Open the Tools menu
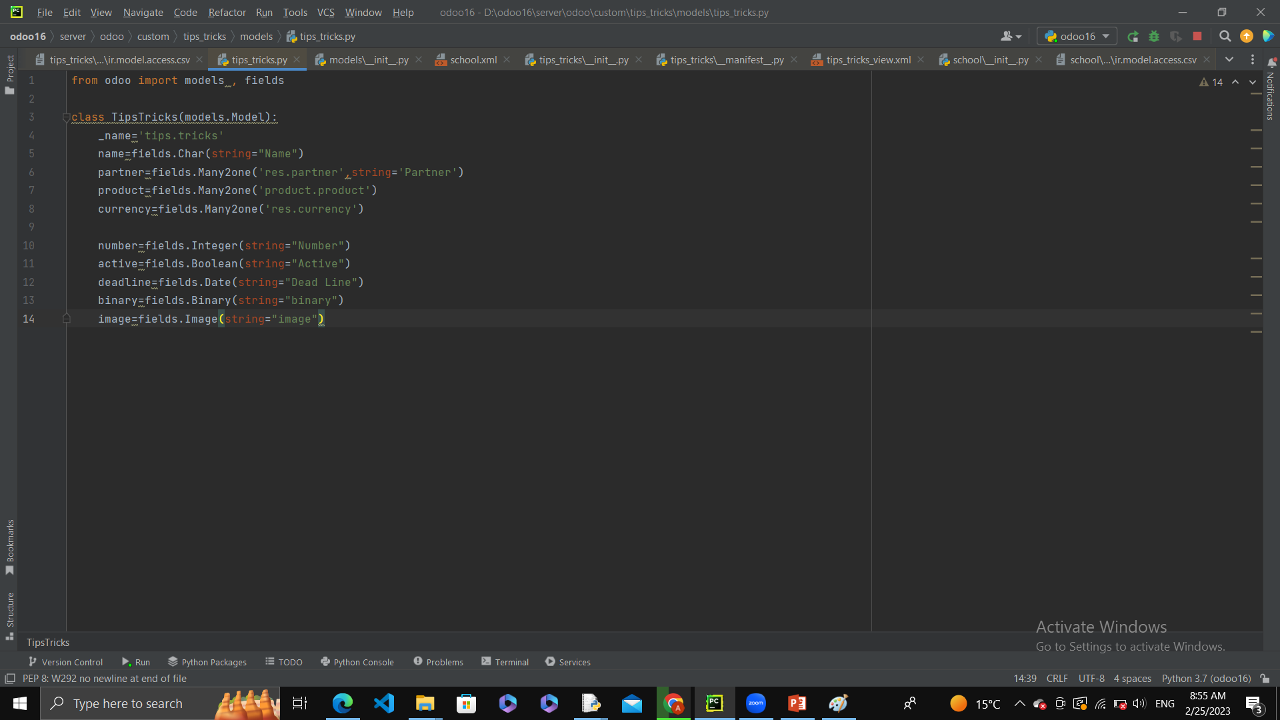This screenshot has width=1280, height=720. pos(295,13)
